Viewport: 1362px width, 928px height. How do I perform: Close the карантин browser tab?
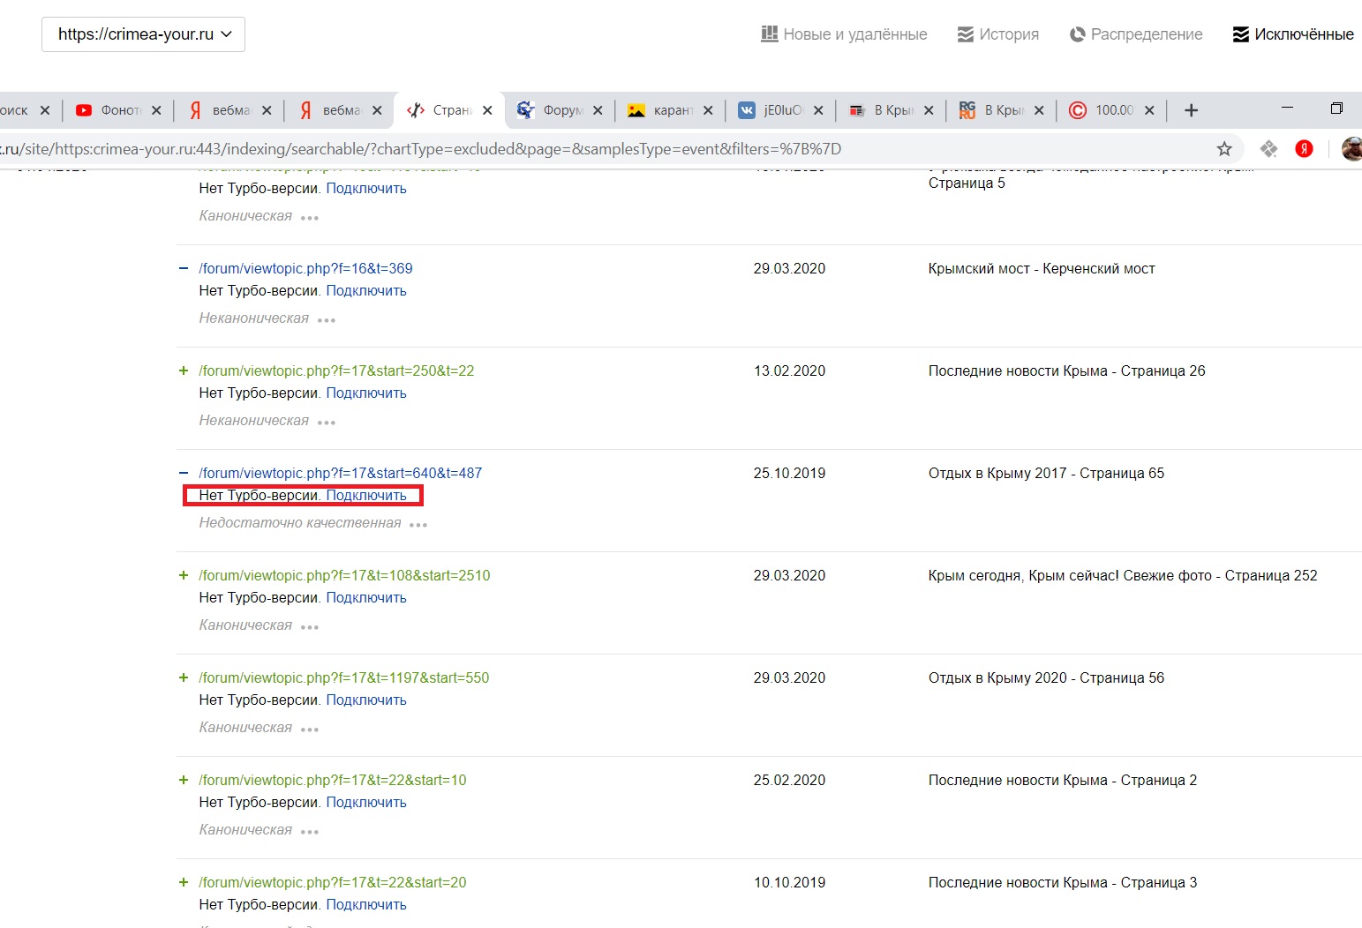pyautogui.click(x=708, y=110)
